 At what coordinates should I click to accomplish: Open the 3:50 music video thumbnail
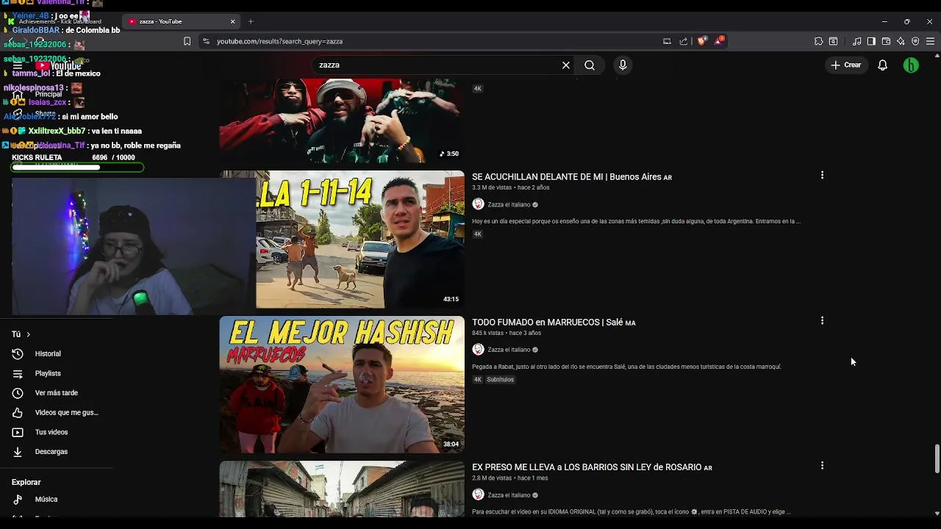[x=342, y=120]
